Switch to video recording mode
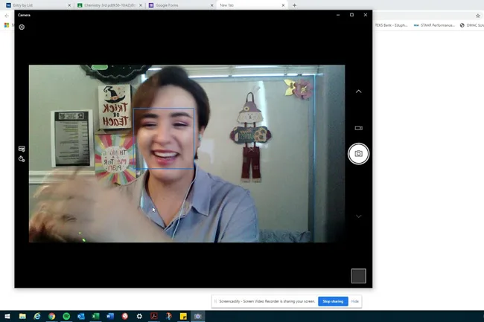Image resolution: width=484 pixels, height=322 pixels. coord(358,128)
